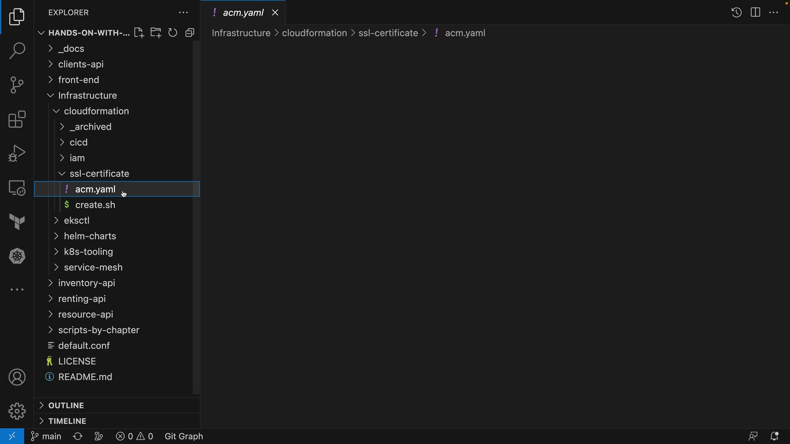Screen dimensions: 790x444
Task: Open Source Control view
Action: 17,85
